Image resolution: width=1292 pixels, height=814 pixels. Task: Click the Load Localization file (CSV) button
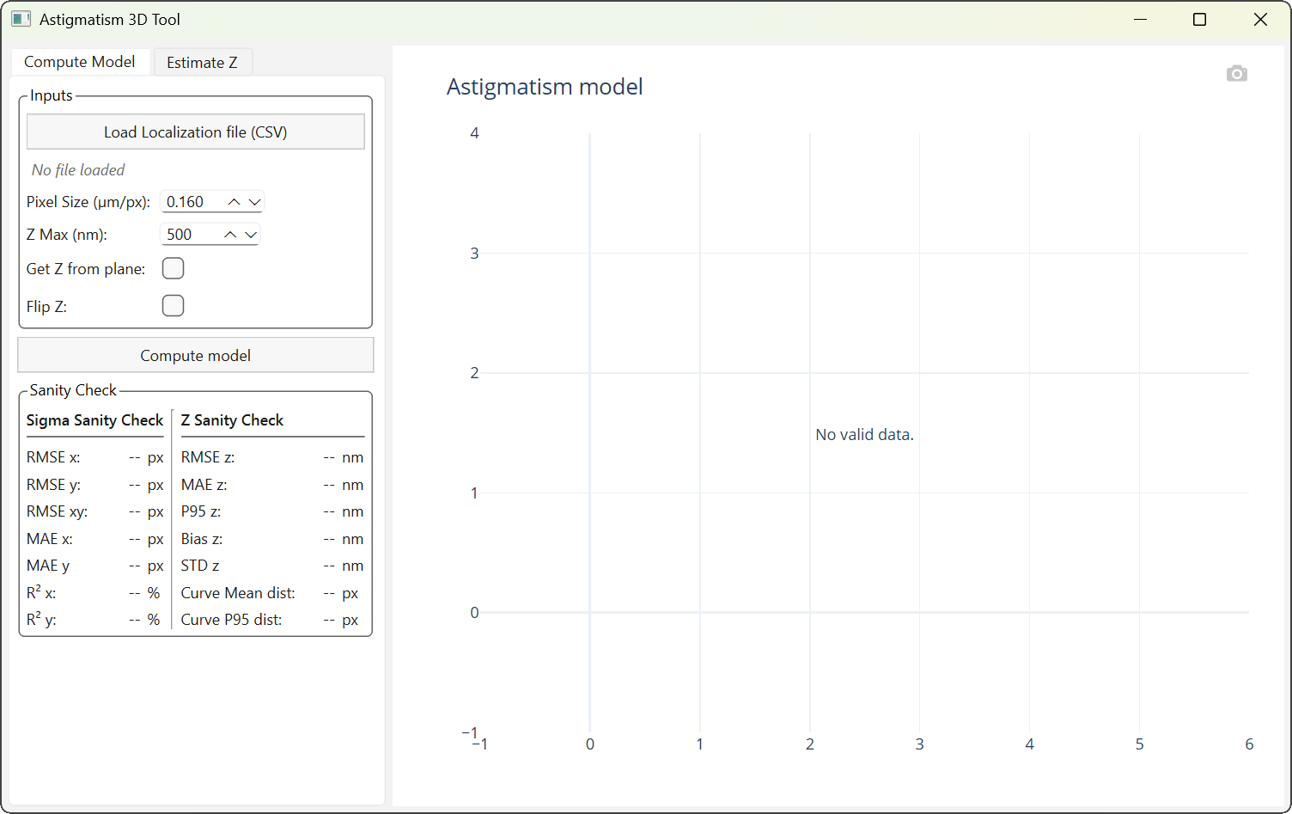195,132
